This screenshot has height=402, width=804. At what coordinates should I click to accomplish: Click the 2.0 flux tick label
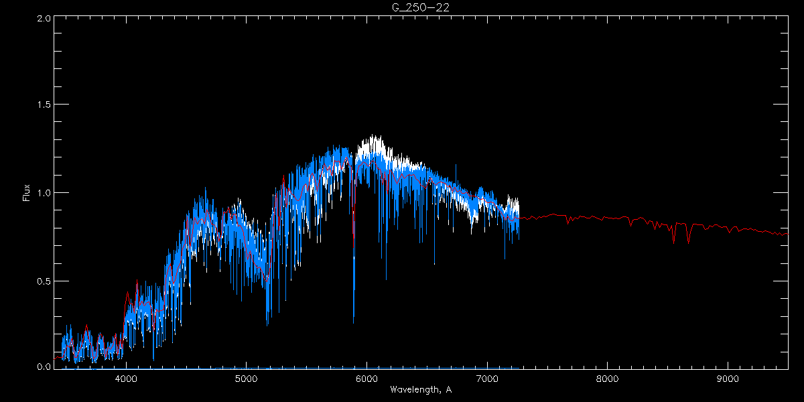click(43, 18)
